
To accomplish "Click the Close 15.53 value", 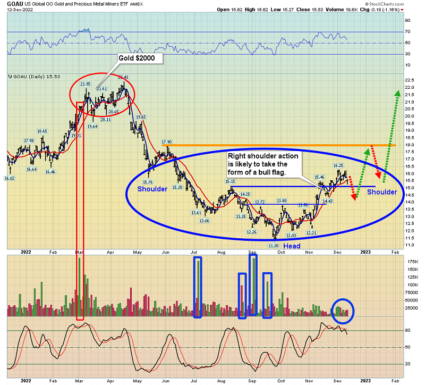I will tap(310, 10).
